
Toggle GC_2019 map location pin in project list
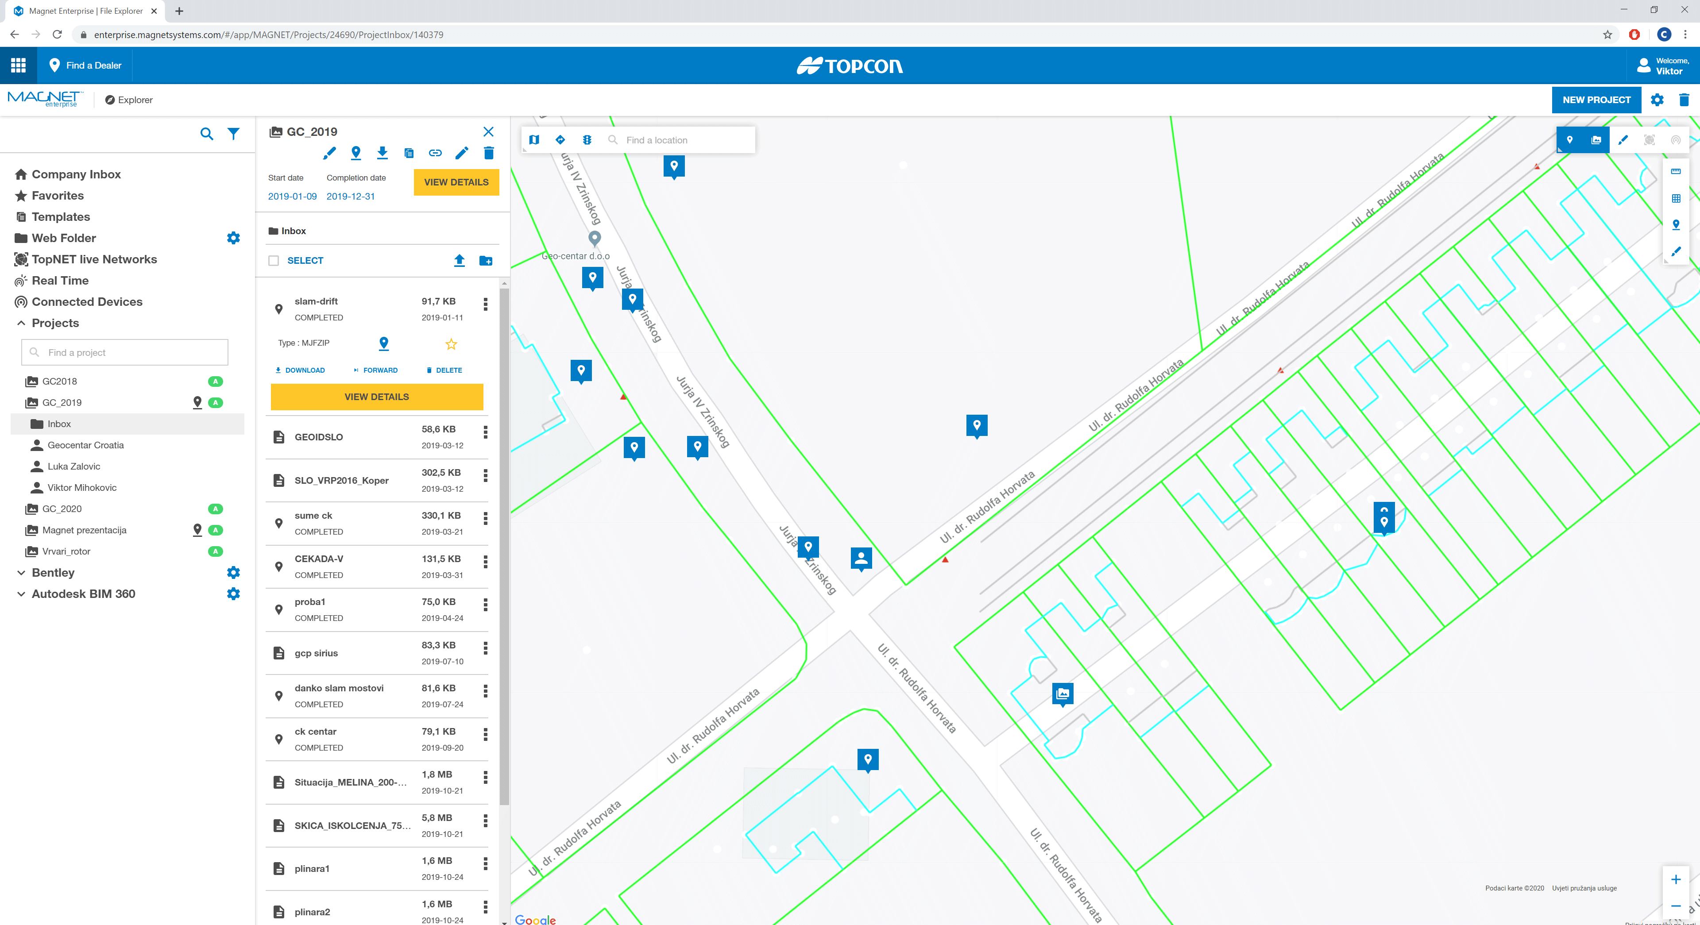(x=197, y=402)
